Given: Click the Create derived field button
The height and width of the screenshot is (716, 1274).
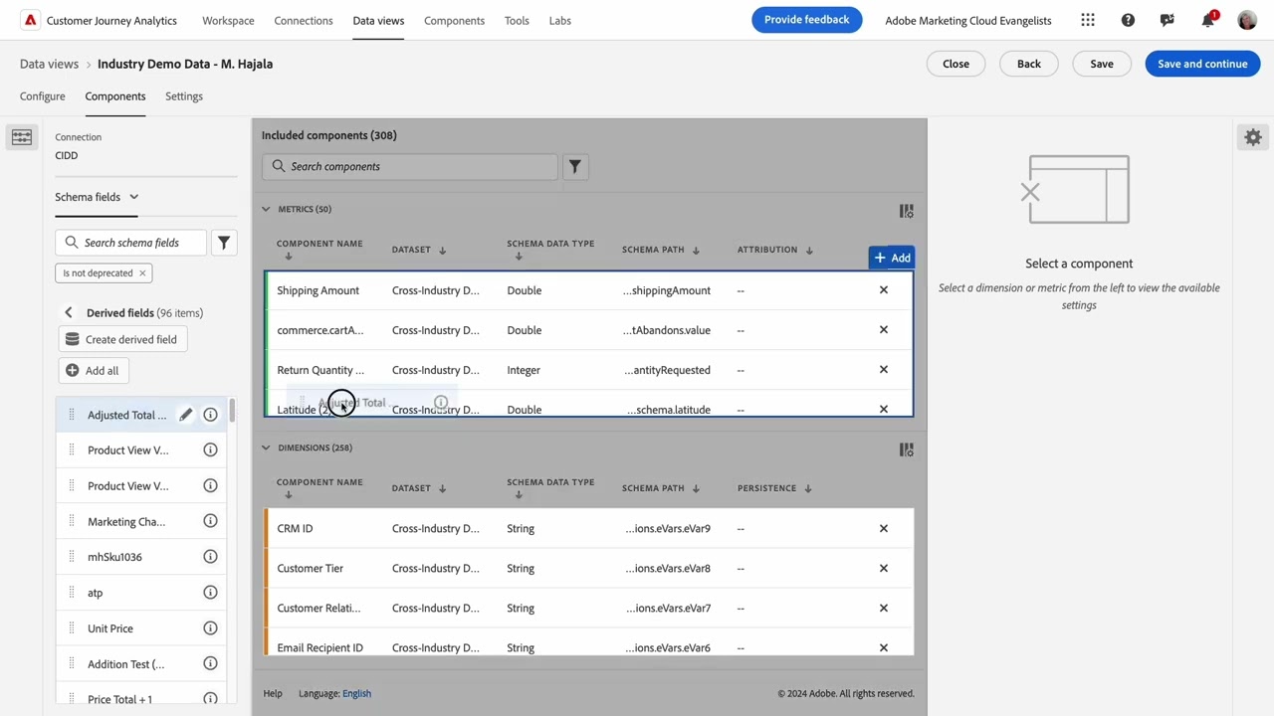Looking at the screenshot, I should (x=120, y=339).
